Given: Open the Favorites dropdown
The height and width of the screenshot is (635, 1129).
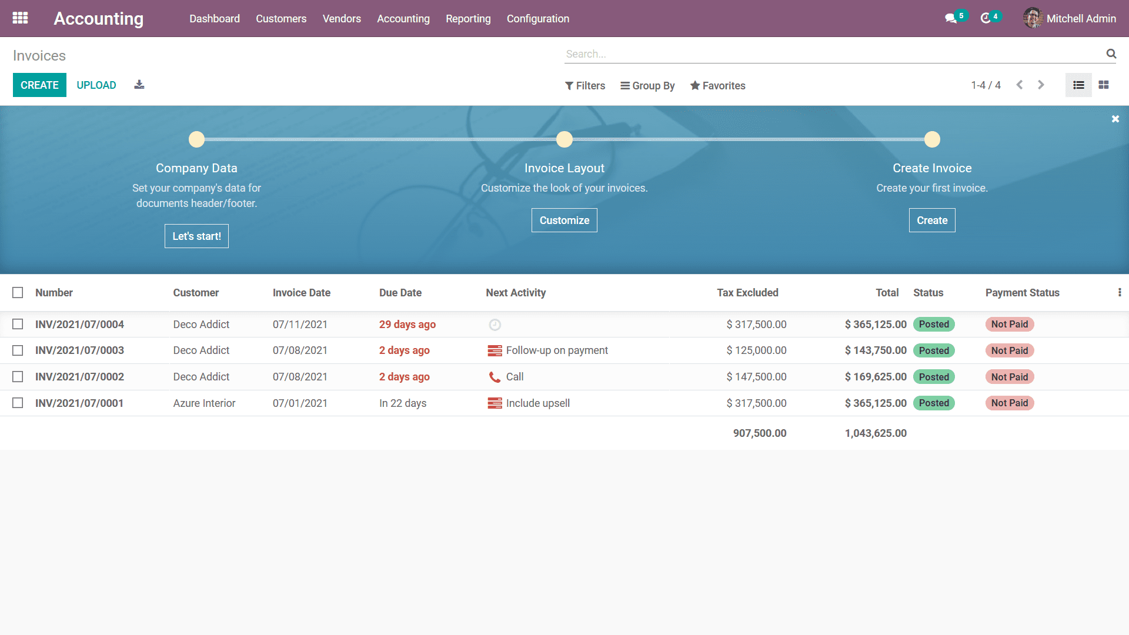Looking at the screenshot, I should (718, 86).
